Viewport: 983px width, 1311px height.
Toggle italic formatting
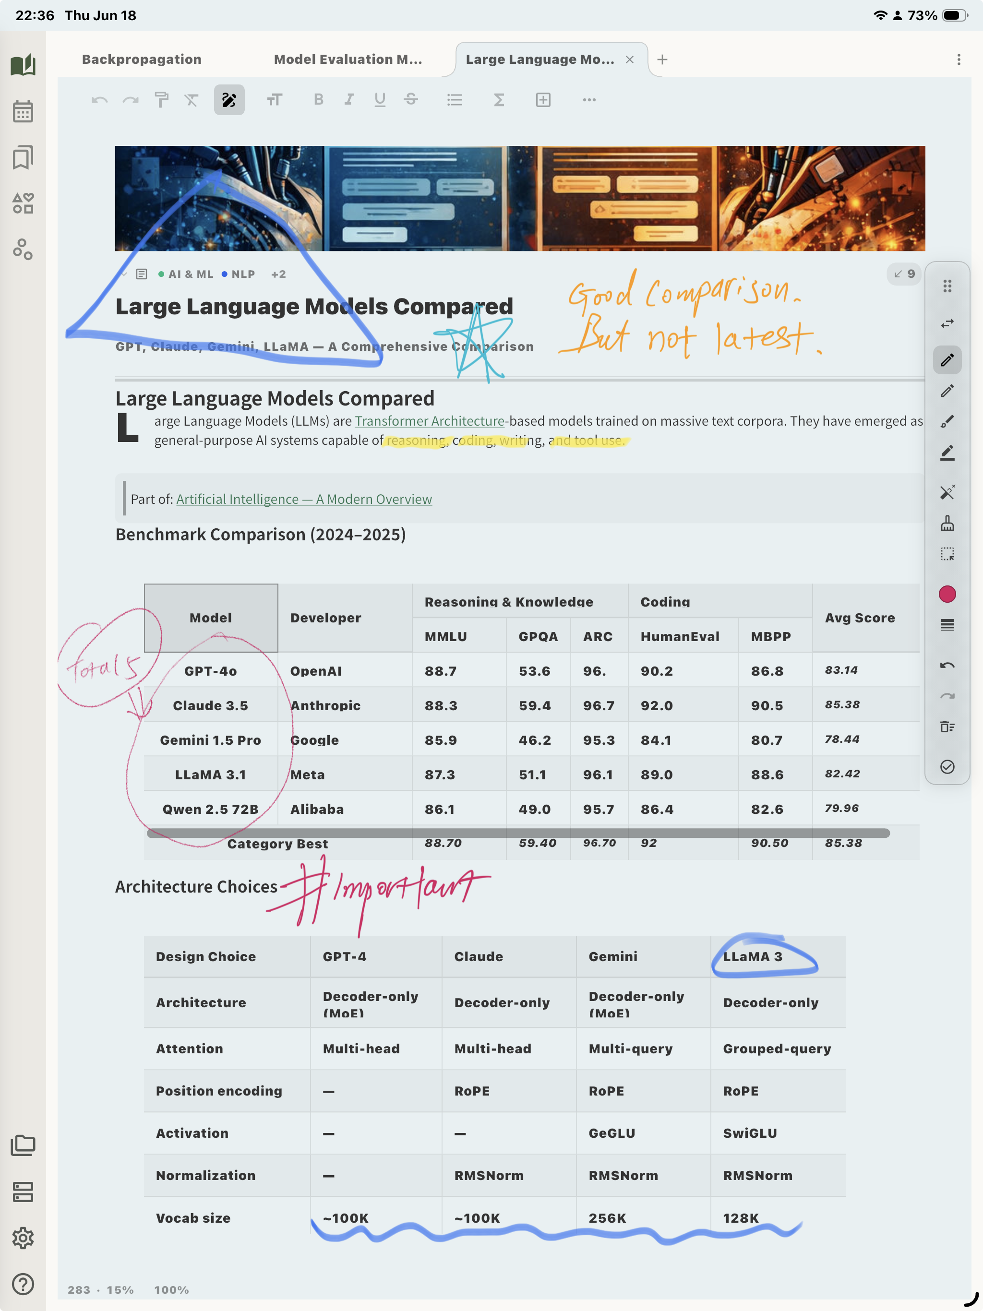(x=349, y=99)
